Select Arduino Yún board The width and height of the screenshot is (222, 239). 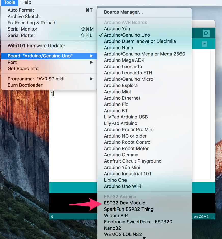[x=144, y=29]
